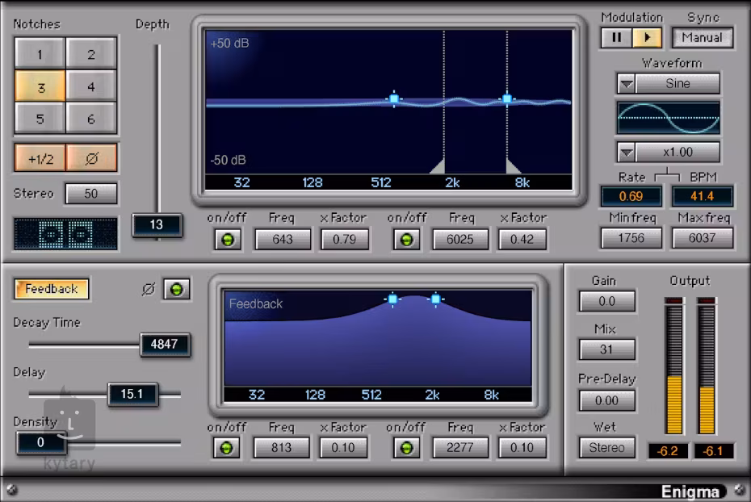Disable the second feedback filter LED
751x502 pixels.
click(405, 448)
